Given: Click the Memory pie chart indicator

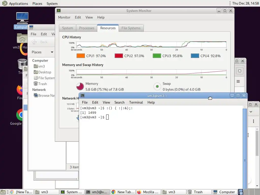Looking at the screenshot, I should [80, 86].
